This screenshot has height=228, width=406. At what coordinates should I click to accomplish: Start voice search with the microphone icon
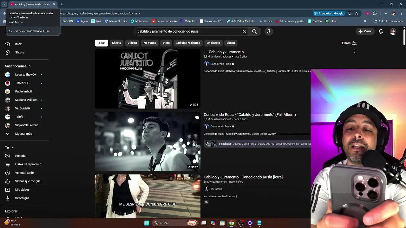tap(269, 31)
